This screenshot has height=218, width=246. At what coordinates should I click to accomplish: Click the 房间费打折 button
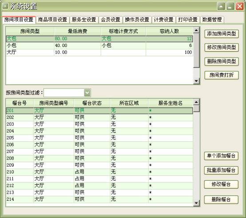pos(222,75)
